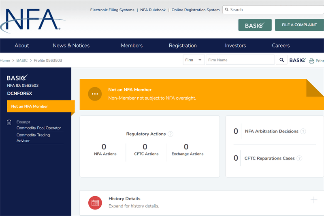Viewport: 324px width, 216px height.
Task: Click the search magnifier icon in top search box
Action: tap(227, 10)
